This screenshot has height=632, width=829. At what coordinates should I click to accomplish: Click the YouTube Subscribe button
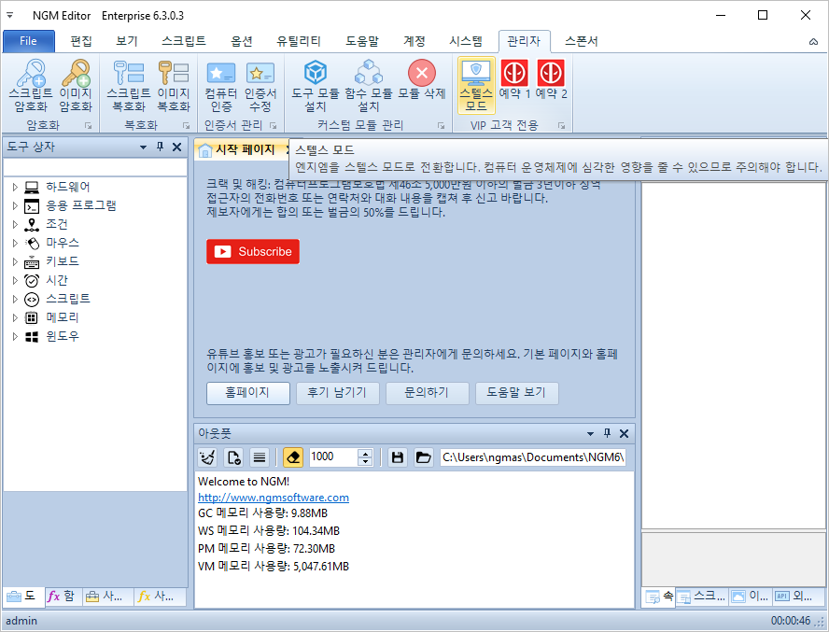pos(253,251)
